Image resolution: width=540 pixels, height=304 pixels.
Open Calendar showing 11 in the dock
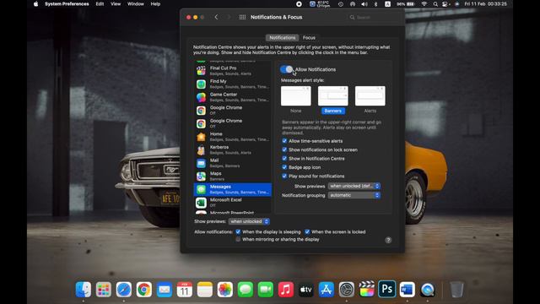pos(185,290)
